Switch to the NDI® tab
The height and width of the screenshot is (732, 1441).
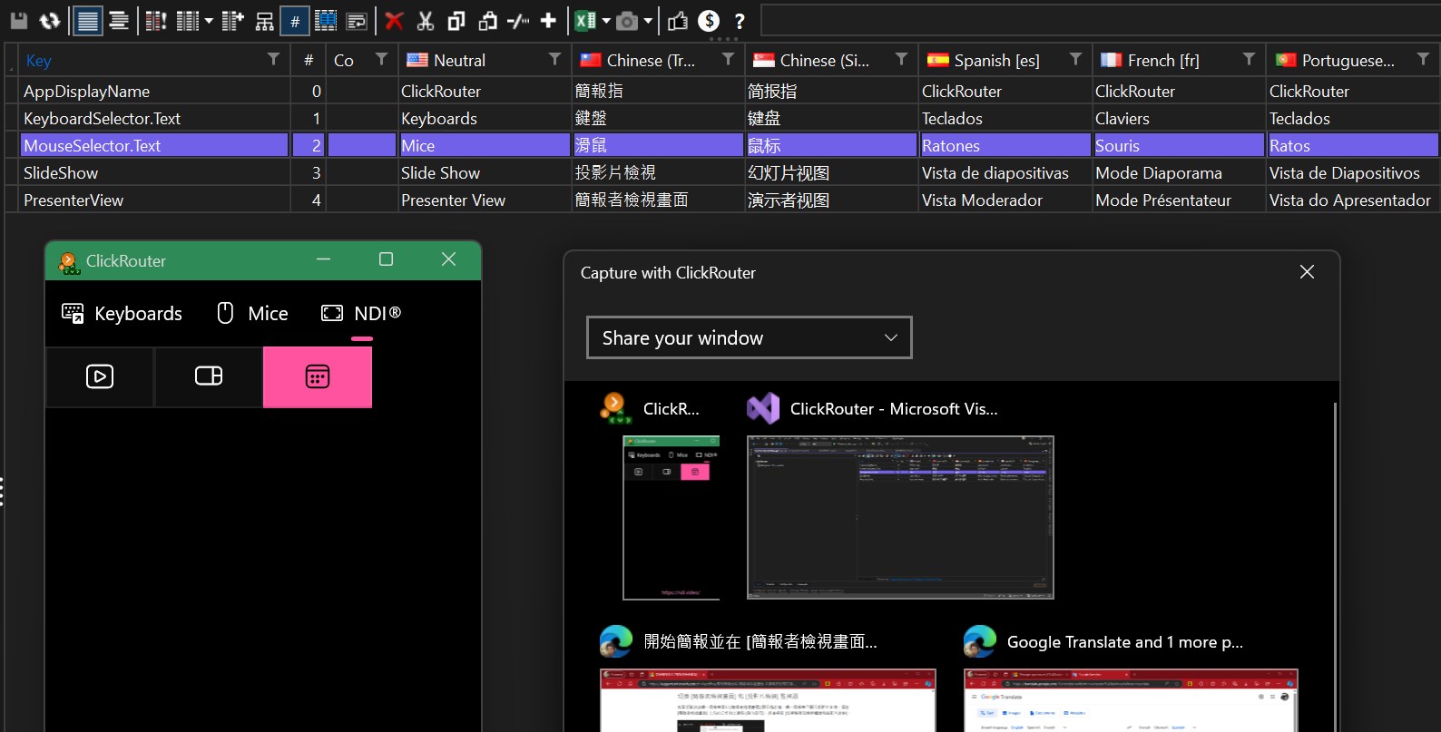[x=361, y=313]
